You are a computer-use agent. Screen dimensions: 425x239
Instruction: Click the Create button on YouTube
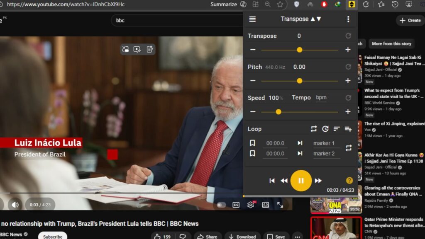coord(410,20)
